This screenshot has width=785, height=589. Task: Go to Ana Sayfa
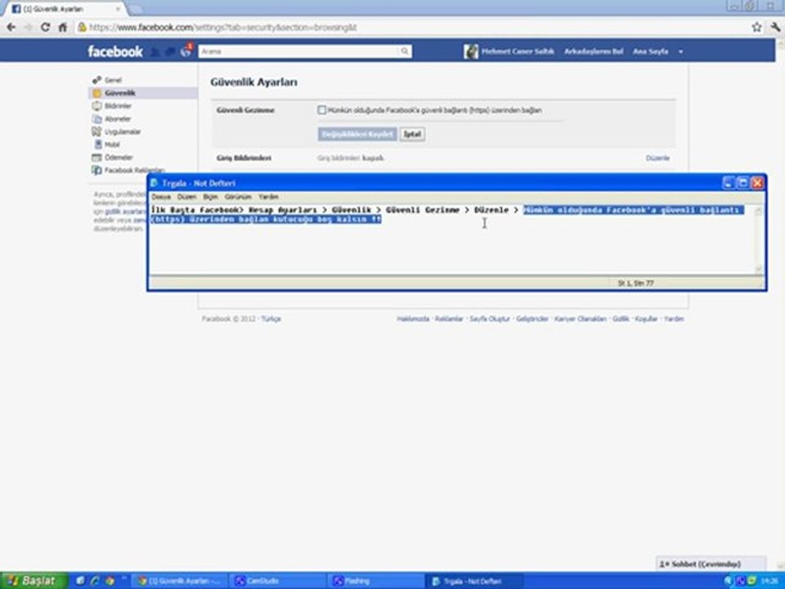click(650, 52)
